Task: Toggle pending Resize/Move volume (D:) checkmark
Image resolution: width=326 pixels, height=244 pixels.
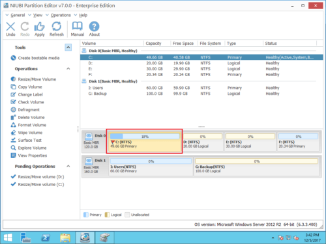Action: [x=13, y=176]
